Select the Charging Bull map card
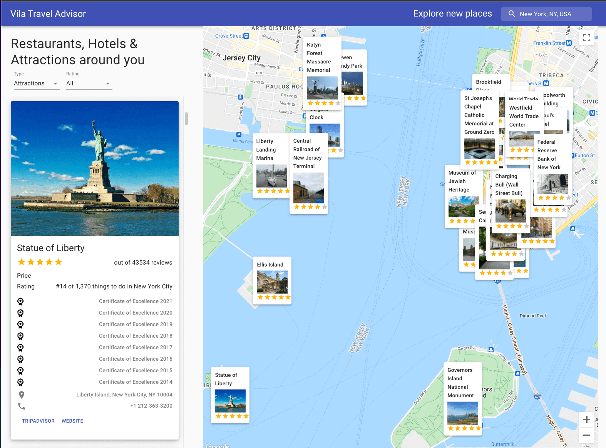This screenshot has width=606, height=448. coord(511,201)
